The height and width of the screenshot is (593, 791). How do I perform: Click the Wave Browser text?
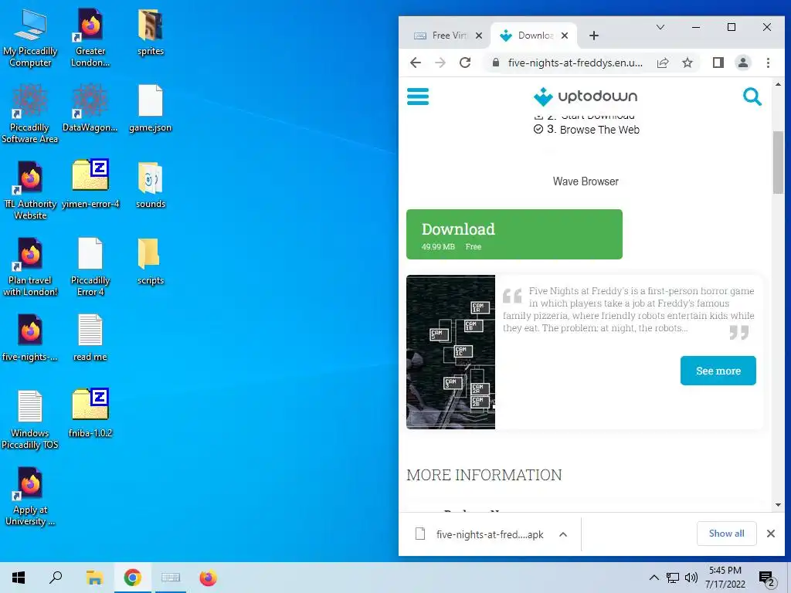(586, 181)
